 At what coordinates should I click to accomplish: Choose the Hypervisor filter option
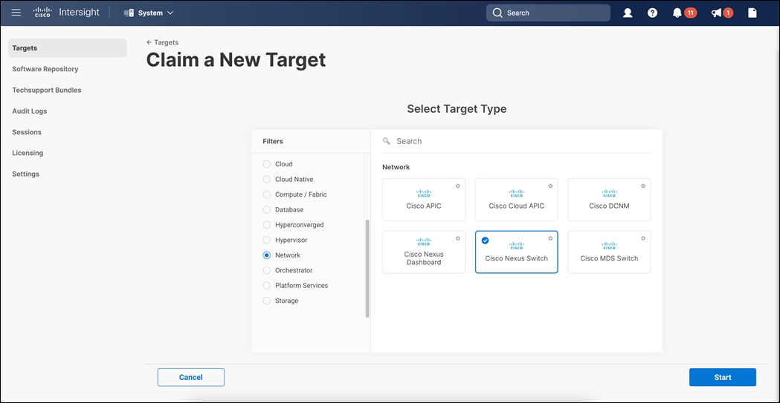pos(267,240)
